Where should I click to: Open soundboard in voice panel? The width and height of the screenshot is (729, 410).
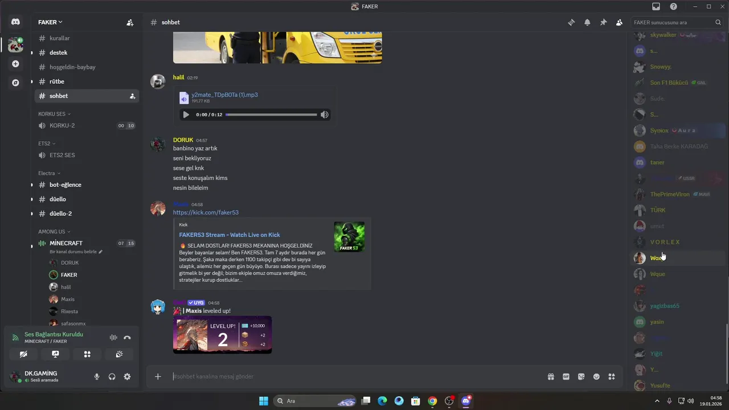[x=119, y=354]
